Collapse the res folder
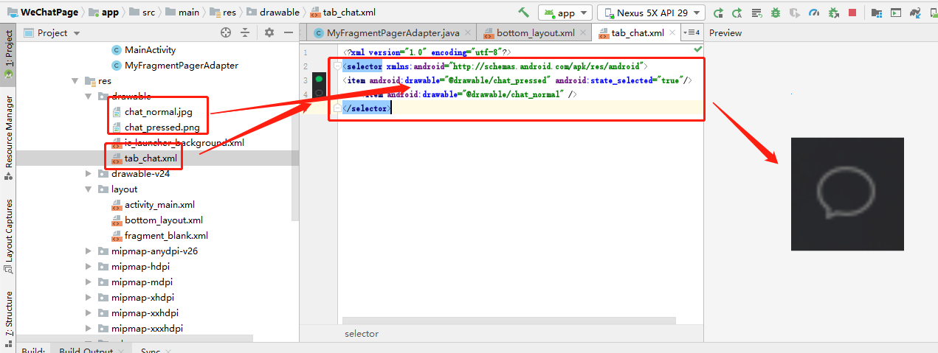This screenshot has height=353, width=938. point(75,81)
